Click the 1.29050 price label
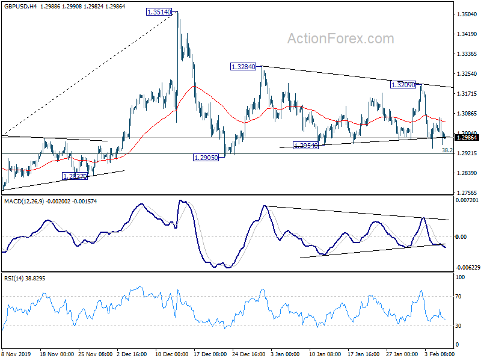This screenshot has height=361, width=481. [x=206, y=158]
